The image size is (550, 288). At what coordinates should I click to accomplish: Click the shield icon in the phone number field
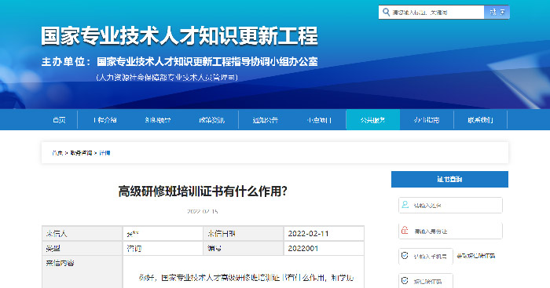pos(405,256)
